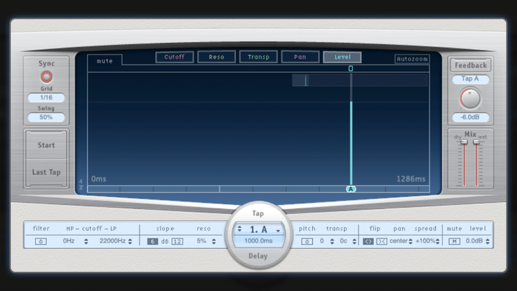
Task: Toggle the pitch on/off power icon
Action: 307,241
